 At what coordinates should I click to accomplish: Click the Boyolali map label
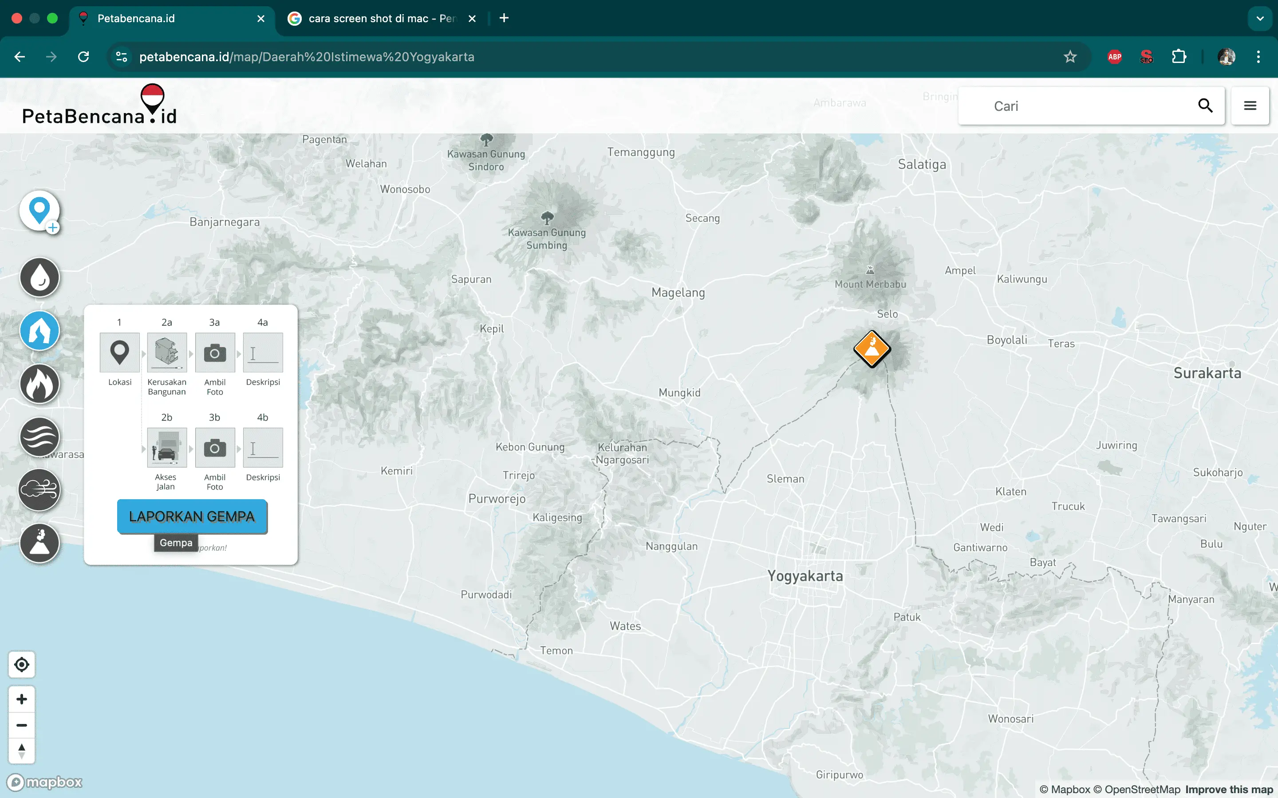click(1006, 340)
